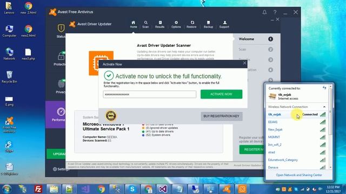Select the Welcome step in the wizard list
The height and width of the screenshot is (194, 346).
point(256,39)
